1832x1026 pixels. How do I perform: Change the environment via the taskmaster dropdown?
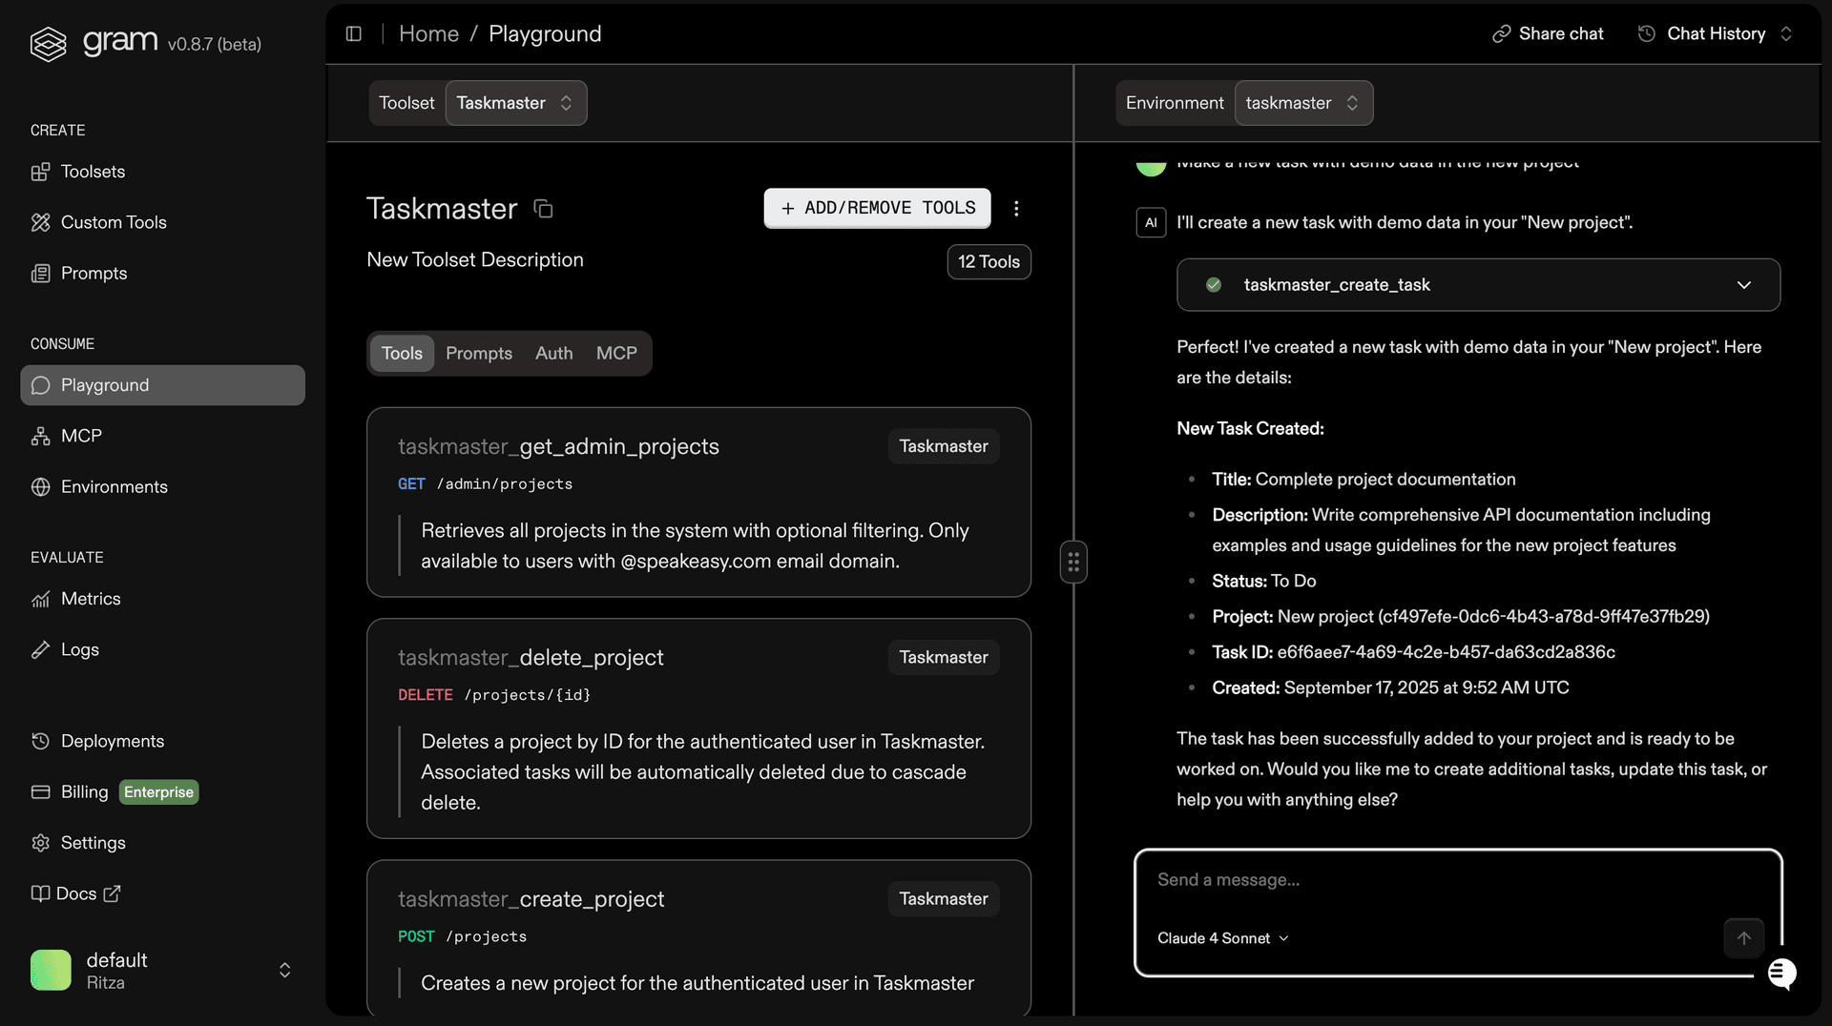coord(1303,103)
